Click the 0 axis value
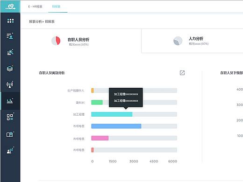Image resolution: width=243 pixels, height=182 pixels. coord(93,161)
